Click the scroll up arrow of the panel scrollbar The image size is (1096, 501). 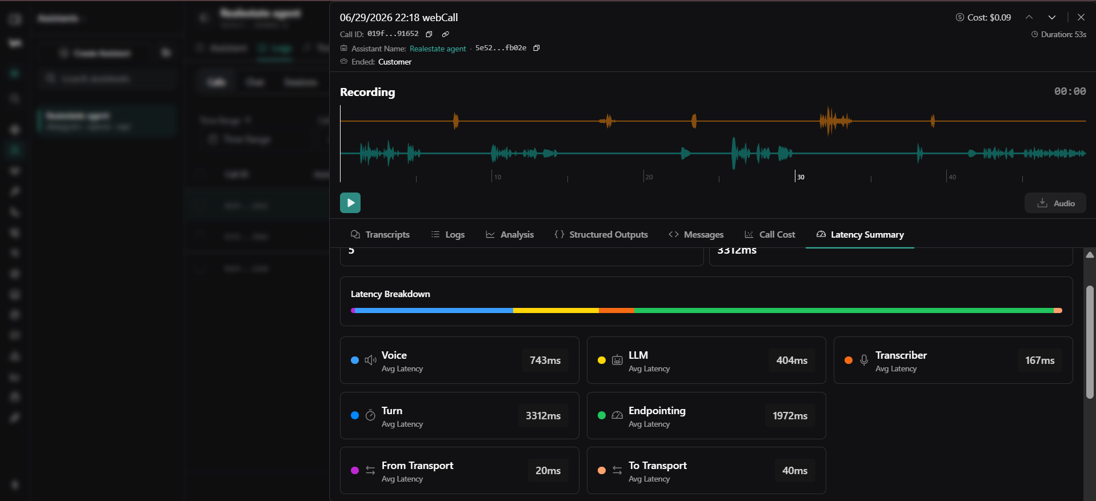pos(1090,255)
